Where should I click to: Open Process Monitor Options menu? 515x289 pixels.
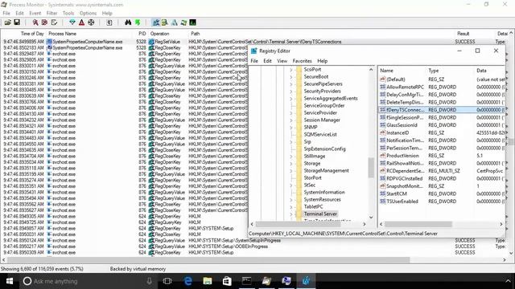tap(88, 13)
